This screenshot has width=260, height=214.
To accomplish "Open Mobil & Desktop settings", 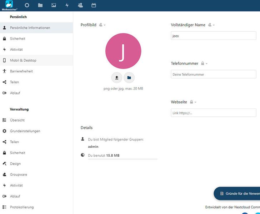I will pyautogui.click(x=36, y=60).
